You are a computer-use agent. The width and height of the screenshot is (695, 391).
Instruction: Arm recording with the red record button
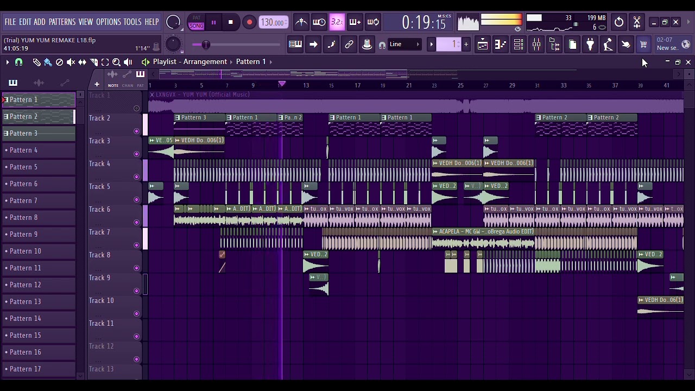249,23
